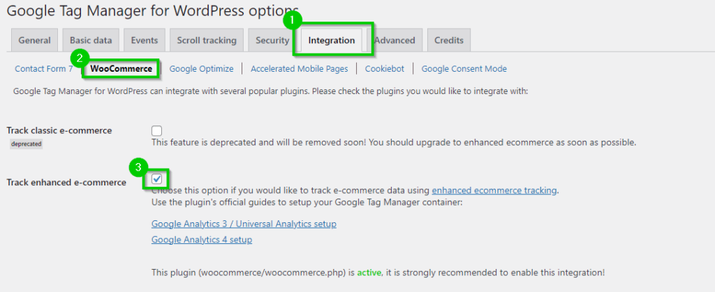Select the Scroll tracking tab
This screenshot has height=292, width=715.
pyautogui.click(x=207, y=40)
